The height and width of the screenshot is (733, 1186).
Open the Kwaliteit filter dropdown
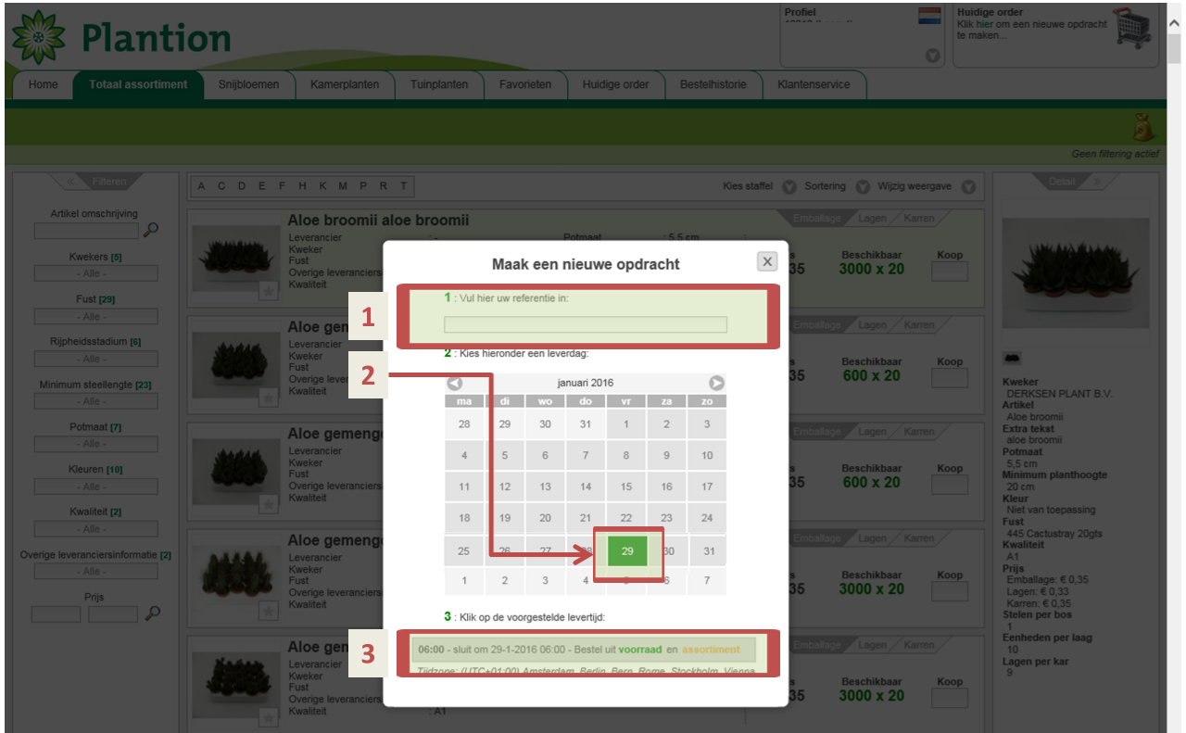pos(96,529)
